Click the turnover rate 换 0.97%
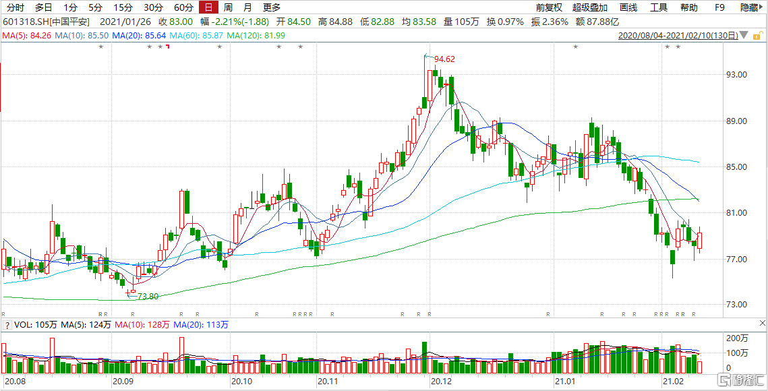This screenshot has height=391, width=768. pyautogui.click(x=505, y=22)
